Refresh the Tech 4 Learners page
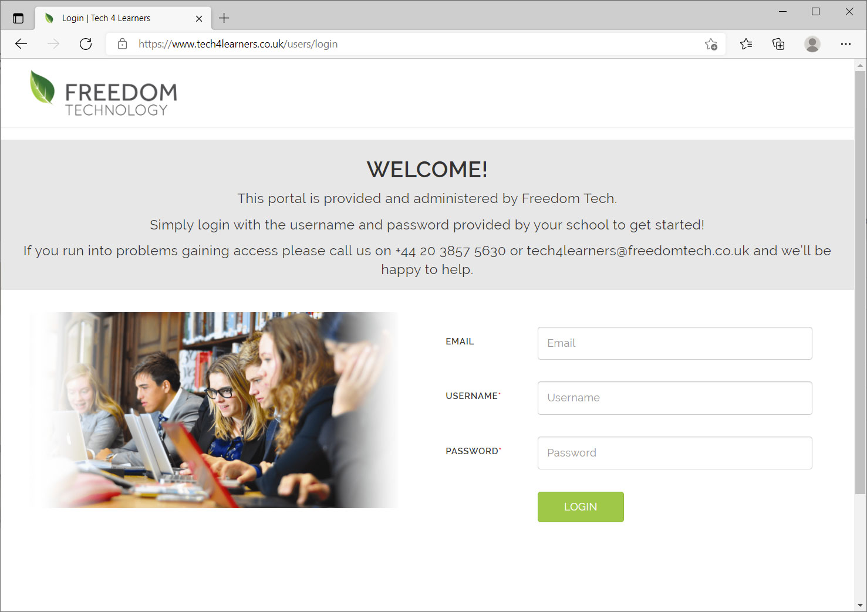This screenshot has height=612, width=867. 86,44
